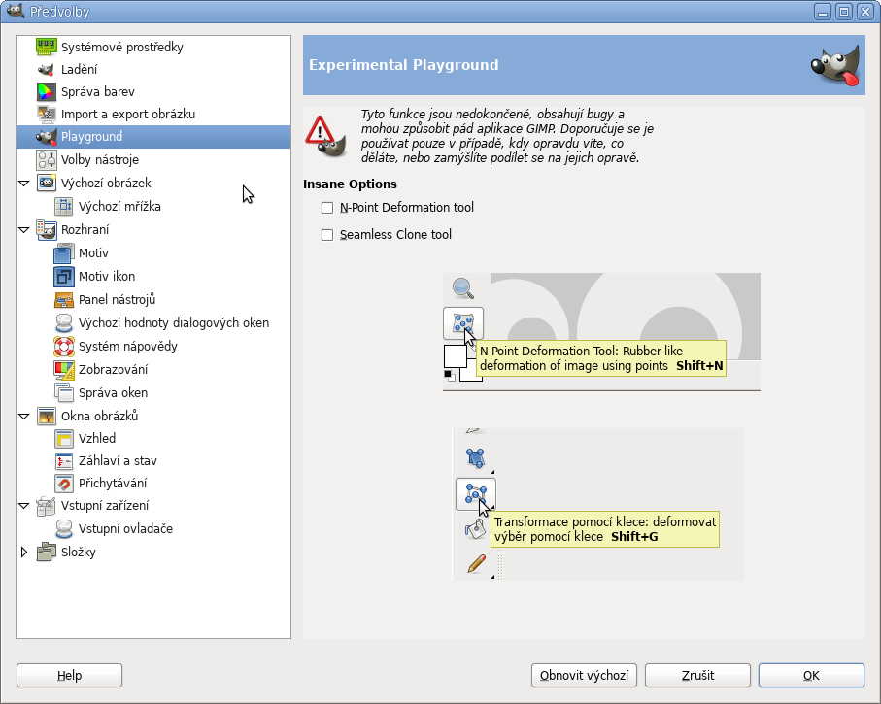
Task: Click the Systém nápovědy label
Action: [128, 347]
